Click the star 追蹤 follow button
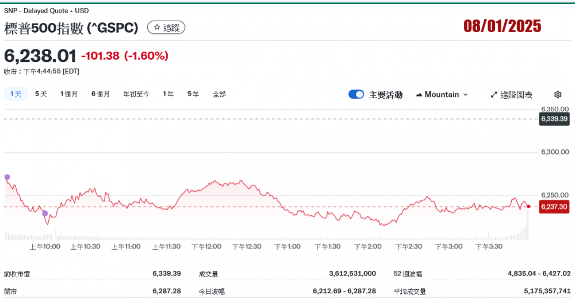Screen dimensions: 575x306 tap(166, 27)
